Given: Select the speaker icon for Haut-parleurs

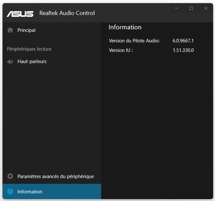Looking at the screenshot, I should click(10, 61).
